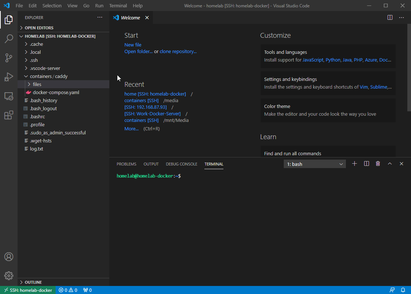Open the View menu

coord(72,5)
